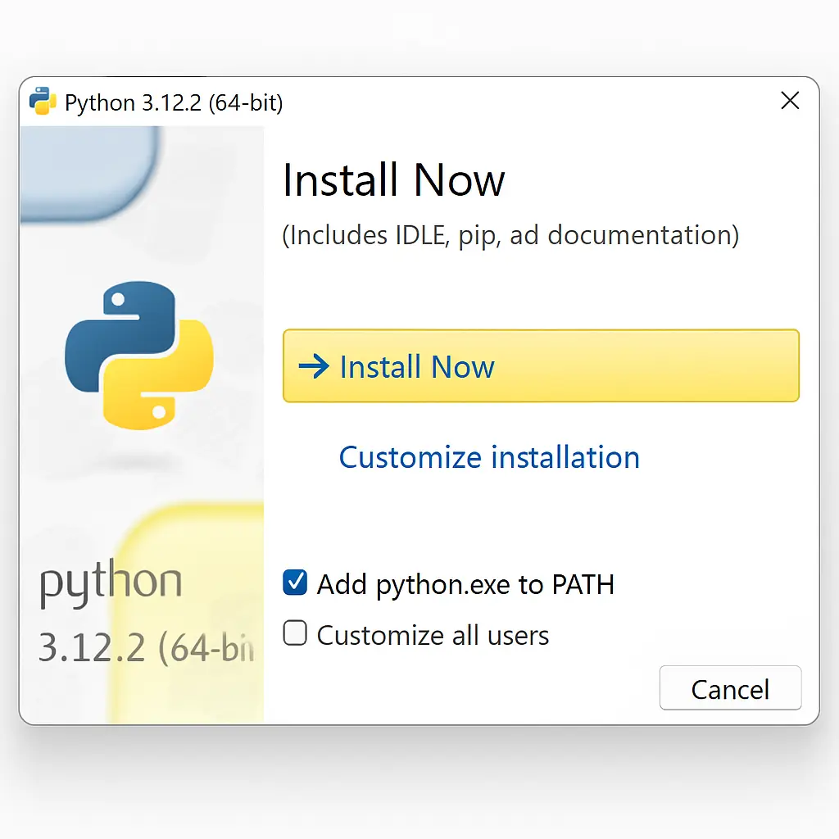Viewport: 839px width, 839px height.
Task: Click the gray 'python' wordmark in the sidebar
Action: [x=111, y=583]
